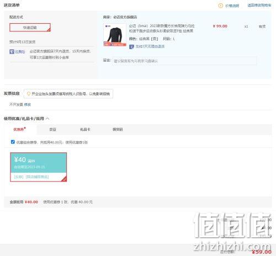Open the 领货码 tab
Image resolution: width=276 pixels, height=256 pixels.
click(x=118, y=130)
